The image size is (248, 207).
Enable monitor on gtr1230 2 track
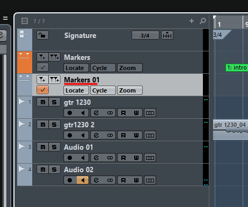83,135
